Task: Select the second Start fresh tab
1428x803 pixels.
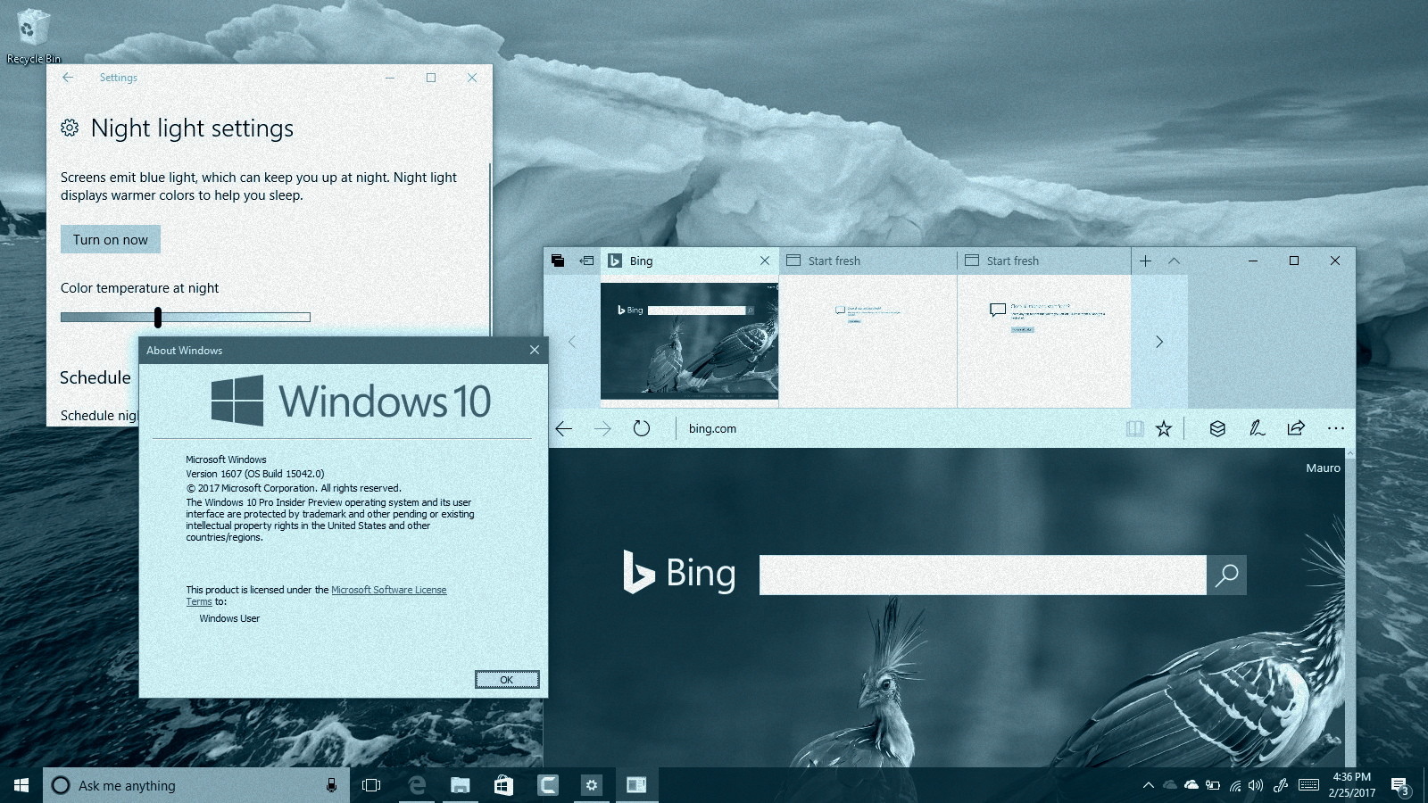Action: point(1044,261)
